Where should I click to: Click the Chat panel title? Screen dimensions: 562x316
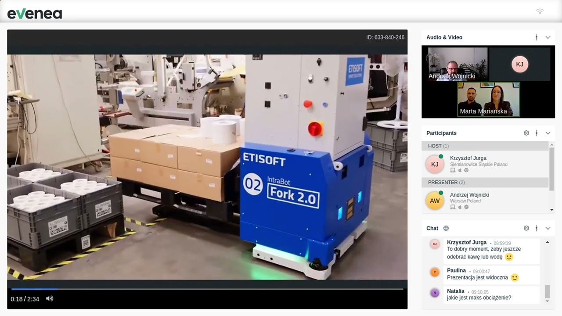(432, 228)
